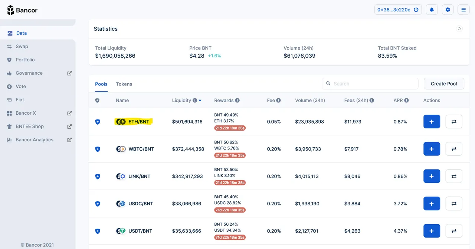
Task: Add liquidity to WBTC/BNT pool
Action: [x=432, y=149]
